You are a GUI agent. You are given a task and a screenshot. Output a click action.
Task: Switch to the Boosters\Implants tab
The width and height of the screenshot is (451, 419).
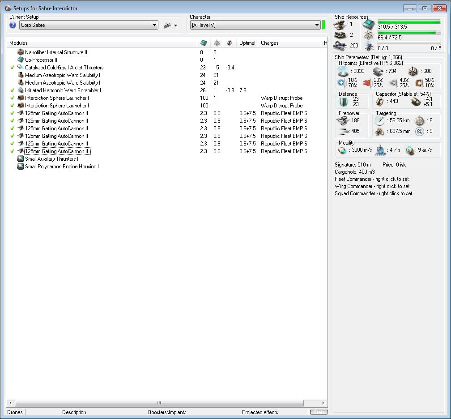click(167, 412)
